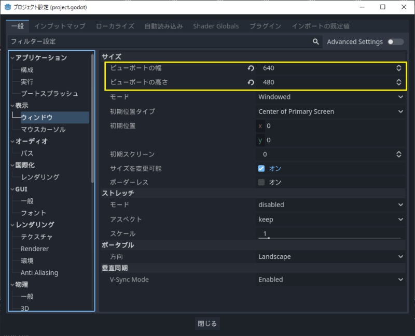Enable the ボーダーレス checkbox

pos(261,182)
